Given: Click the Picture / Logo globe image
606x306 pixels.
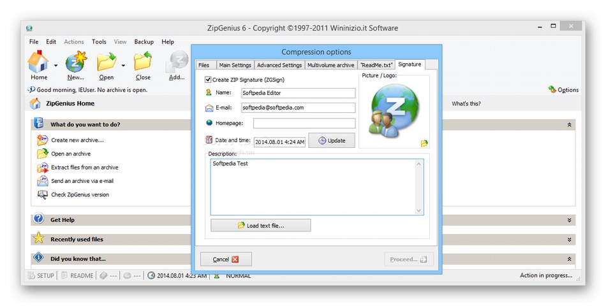Looking at the screenshot, I should pyautogui.click(x=393, y=110).
